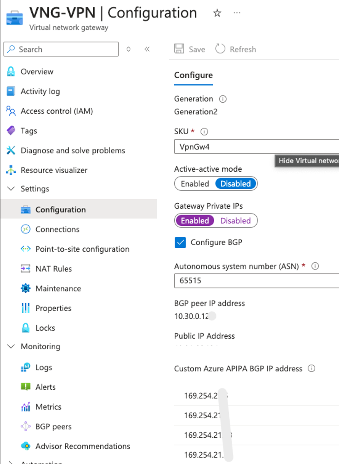Open Overview in the sidebar
The width and height of the screenshot is (339, 464).
(37, 72)
